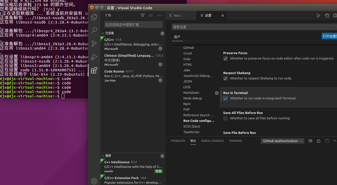Clear the output panel icon
The height and width of the screenshot is (185, 337).
point(310,141)
